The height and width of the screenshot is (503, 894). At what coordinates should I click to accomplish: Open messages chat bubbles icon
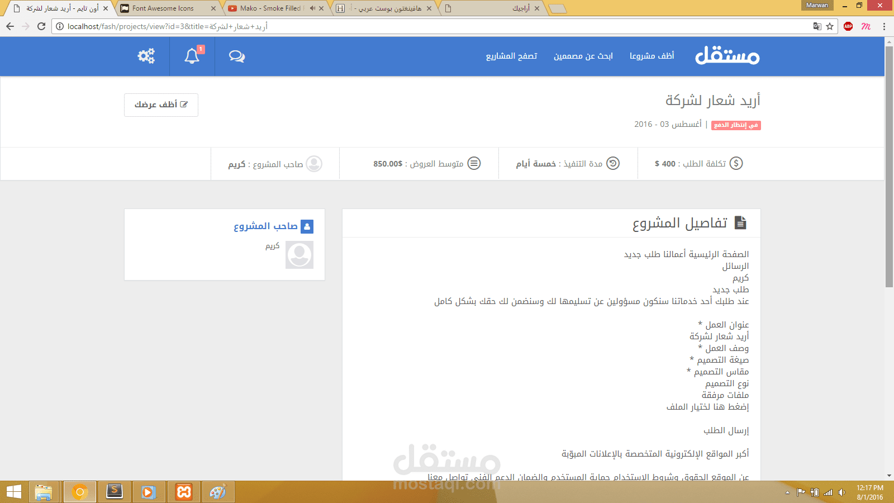click(x=237, y=56)
